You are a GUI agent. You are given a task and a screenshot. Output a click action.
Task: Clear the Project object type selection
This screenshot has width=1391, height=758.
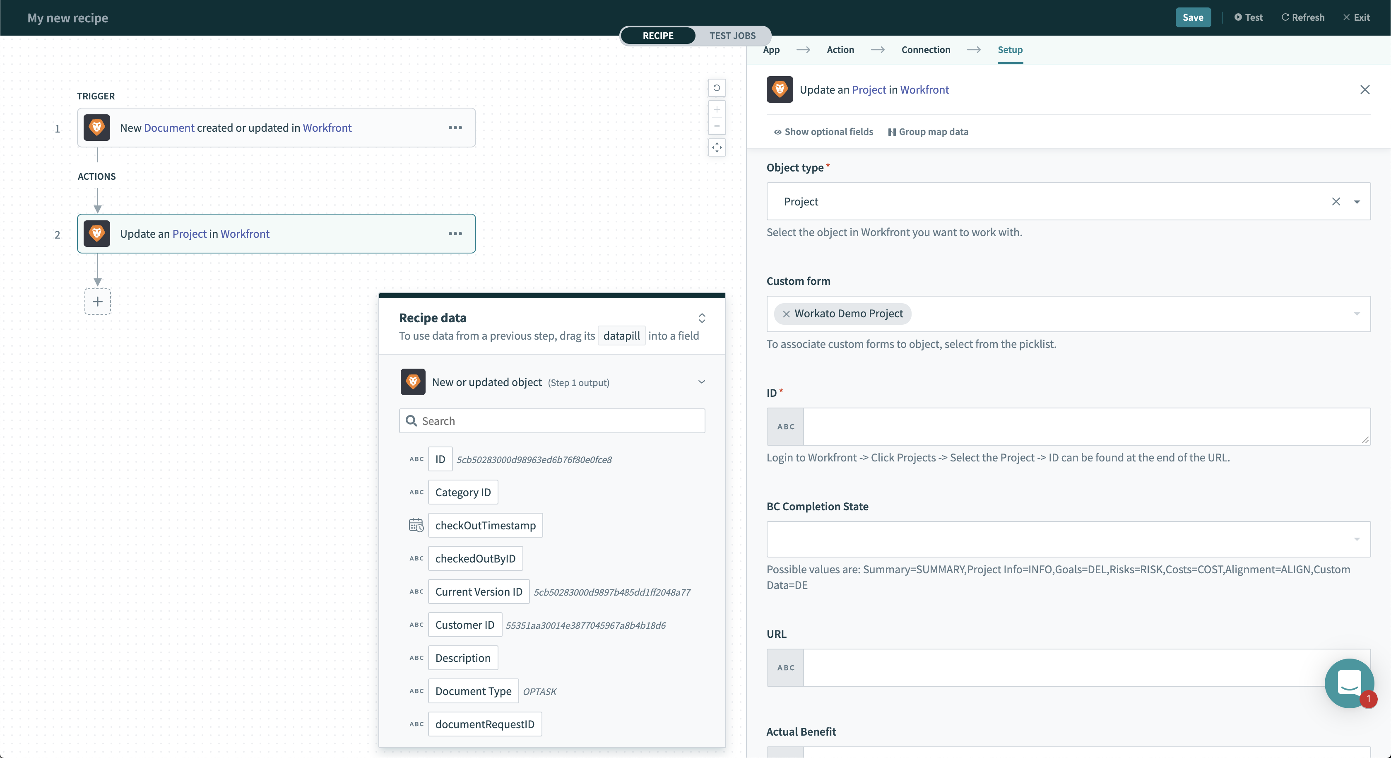pos(1336,202)
